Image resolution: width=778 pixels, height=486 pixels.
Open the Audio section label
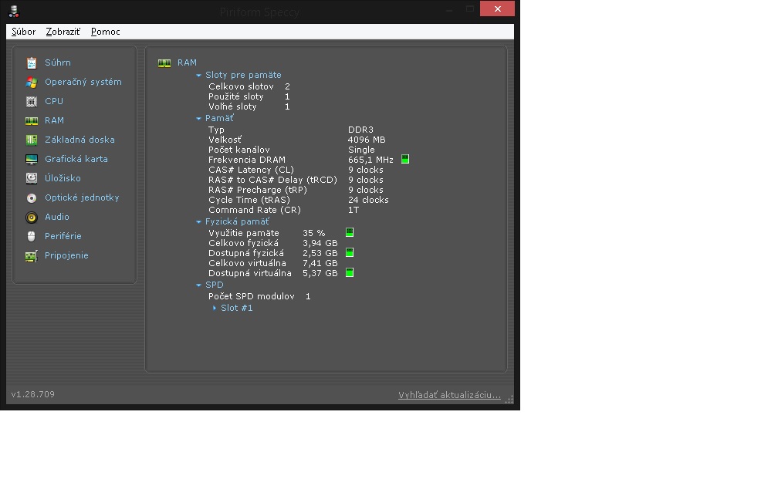[56, 217]
